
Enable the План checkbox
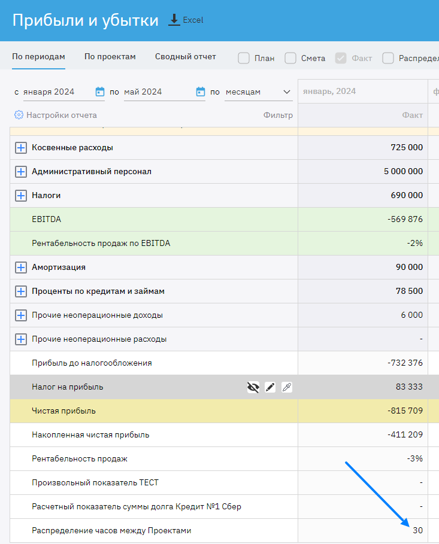[244, 58]
